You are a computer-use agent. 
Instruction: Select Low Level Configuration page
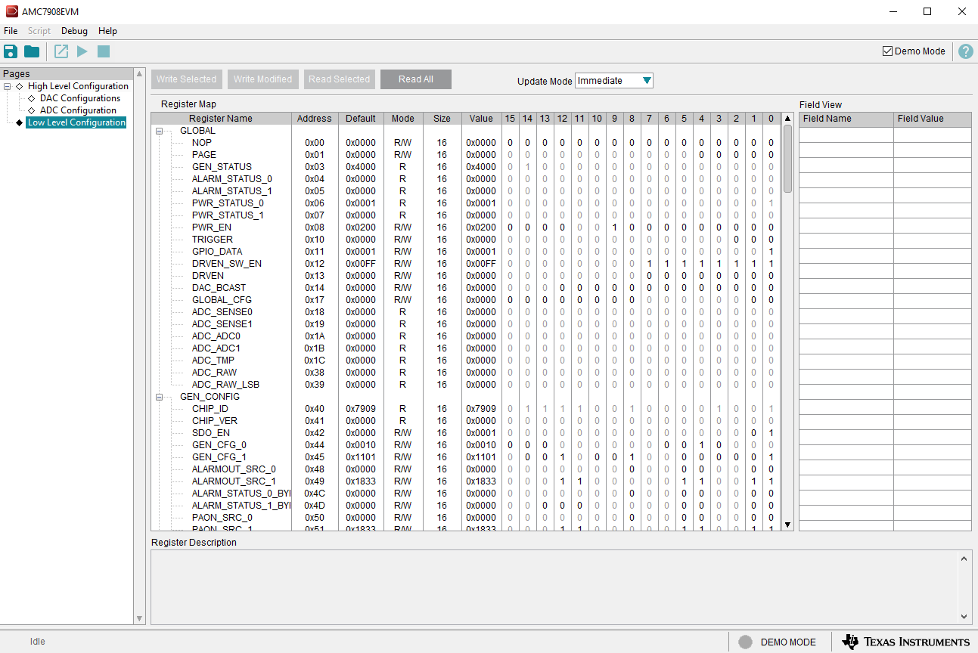coord(76,122)
